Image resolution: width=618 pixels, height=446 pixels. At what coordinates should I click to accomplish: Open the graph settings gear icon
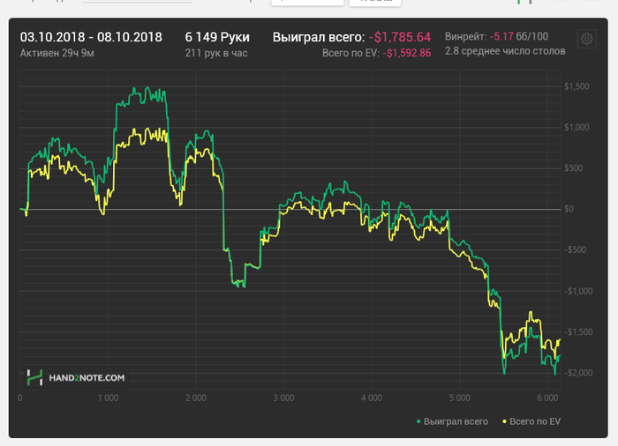[586, 39]
